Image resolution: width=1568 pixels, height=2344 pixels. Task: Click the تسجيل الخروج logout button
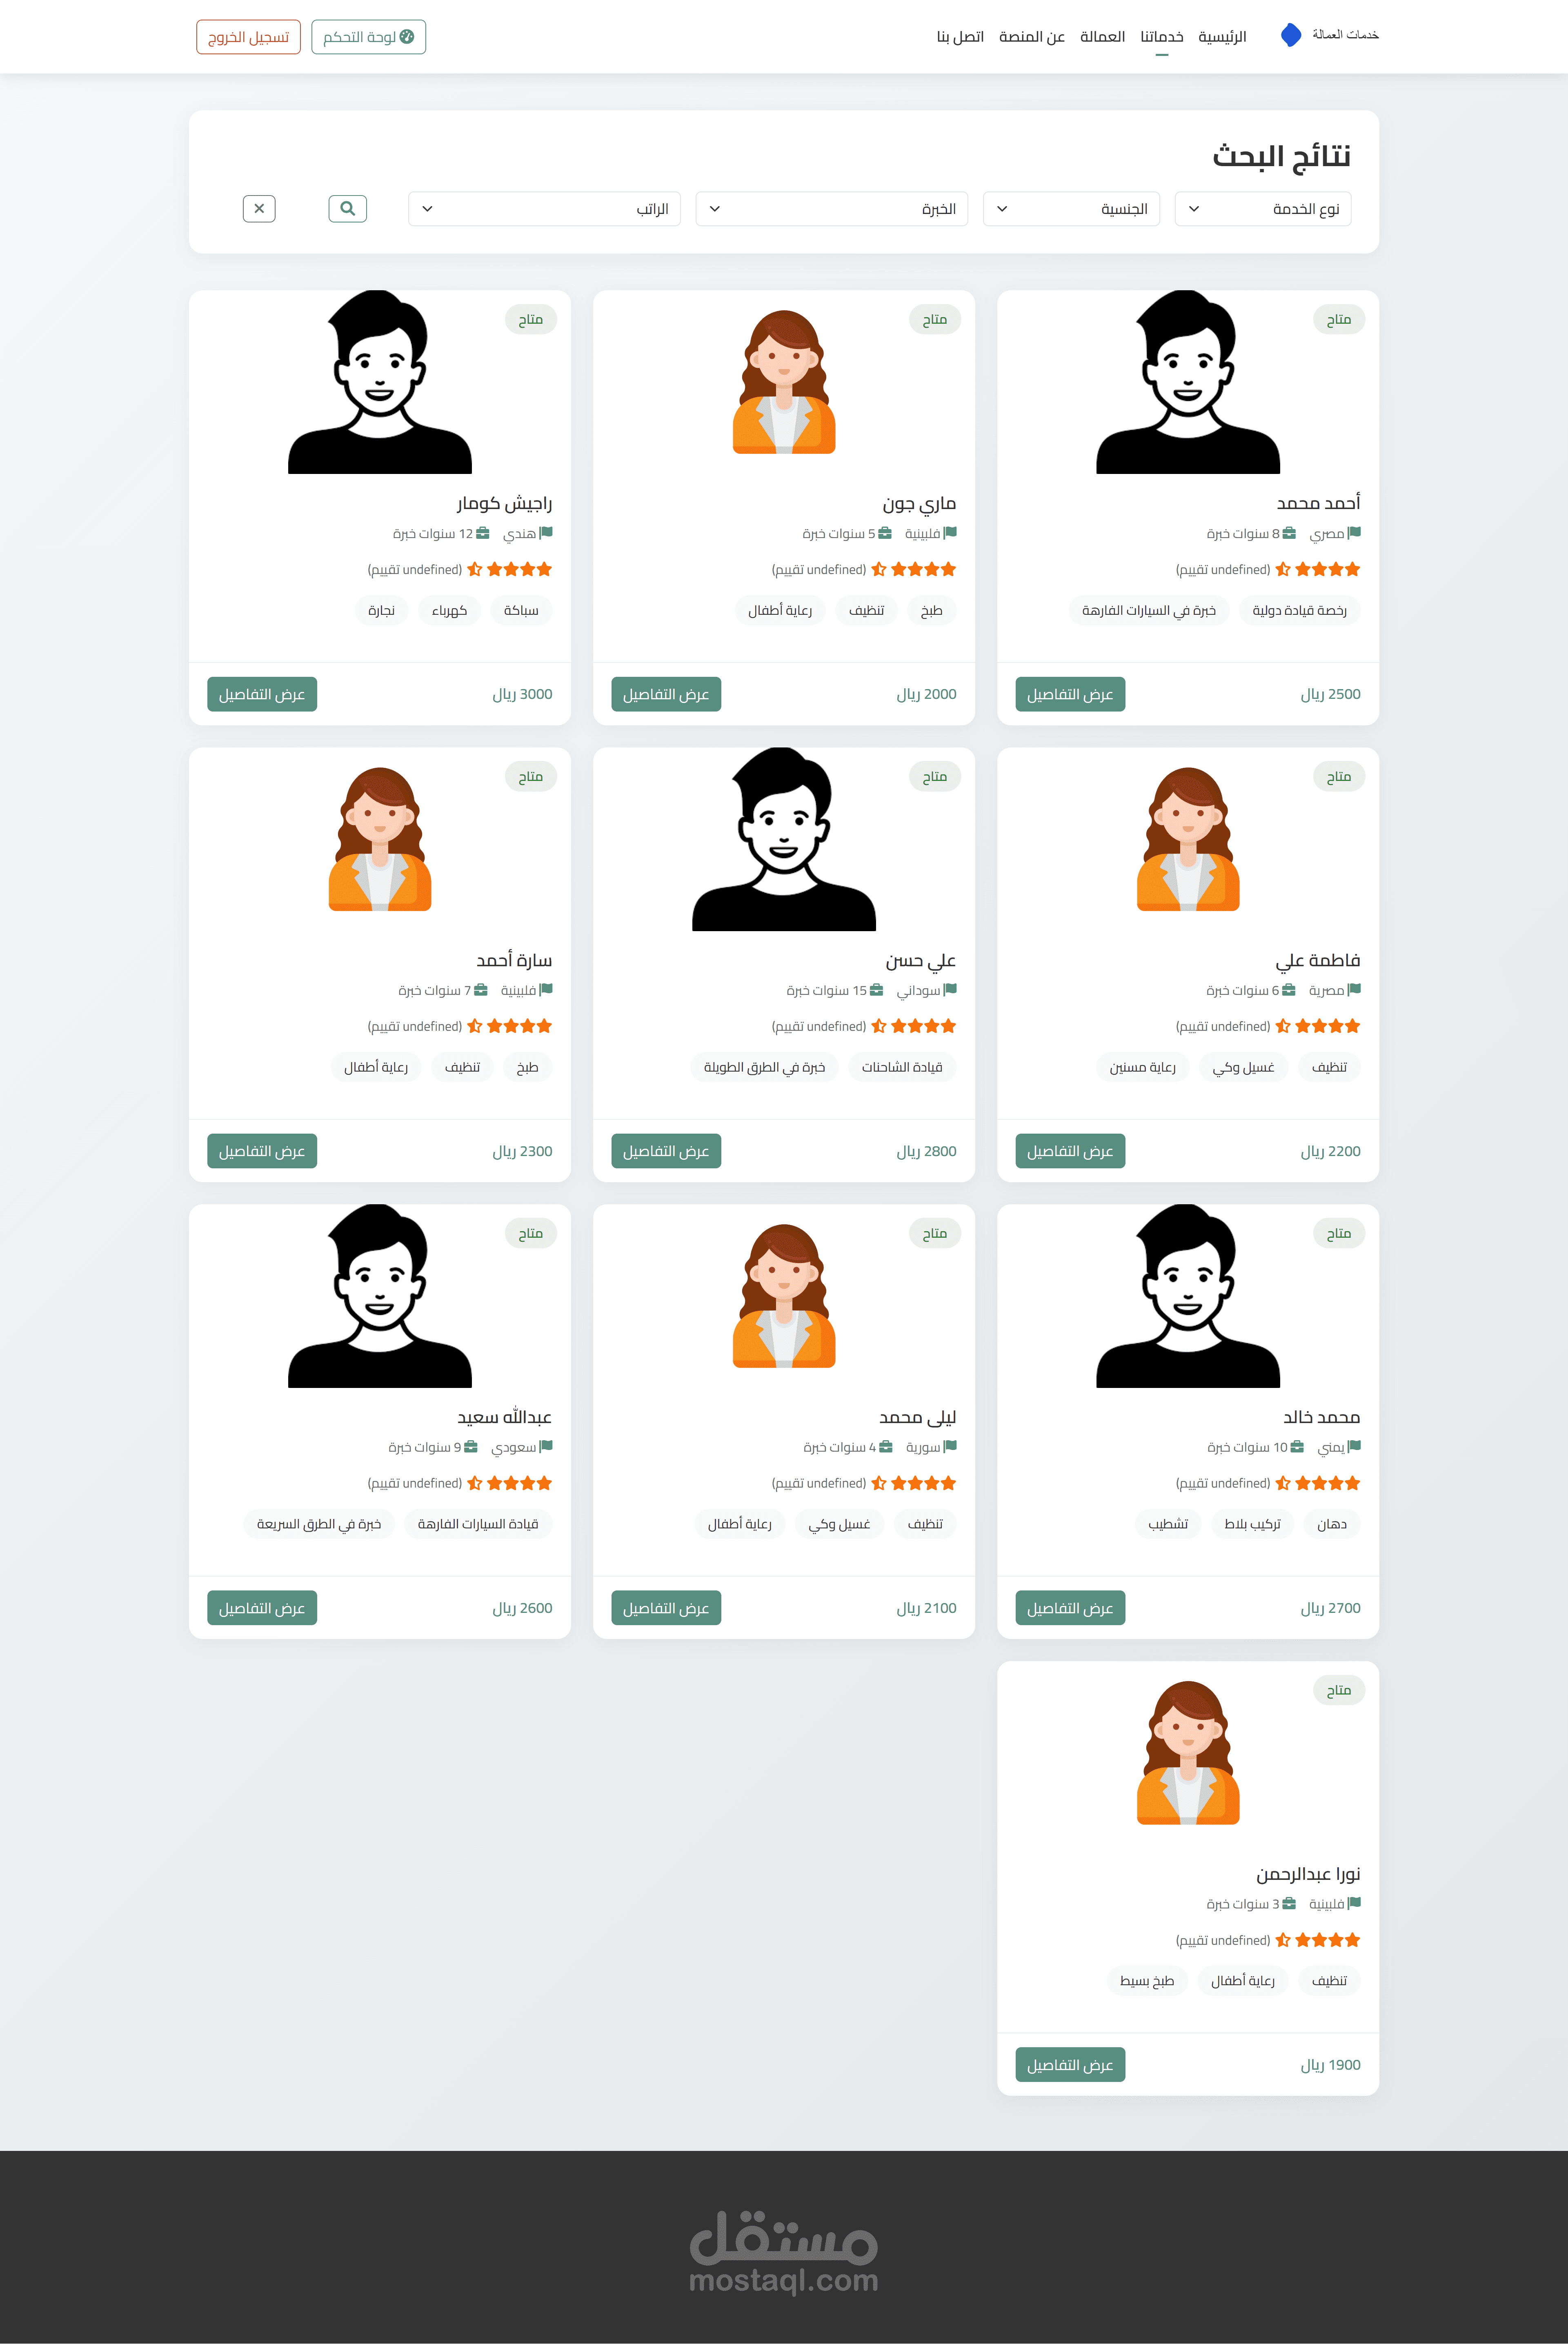[248, 37]
